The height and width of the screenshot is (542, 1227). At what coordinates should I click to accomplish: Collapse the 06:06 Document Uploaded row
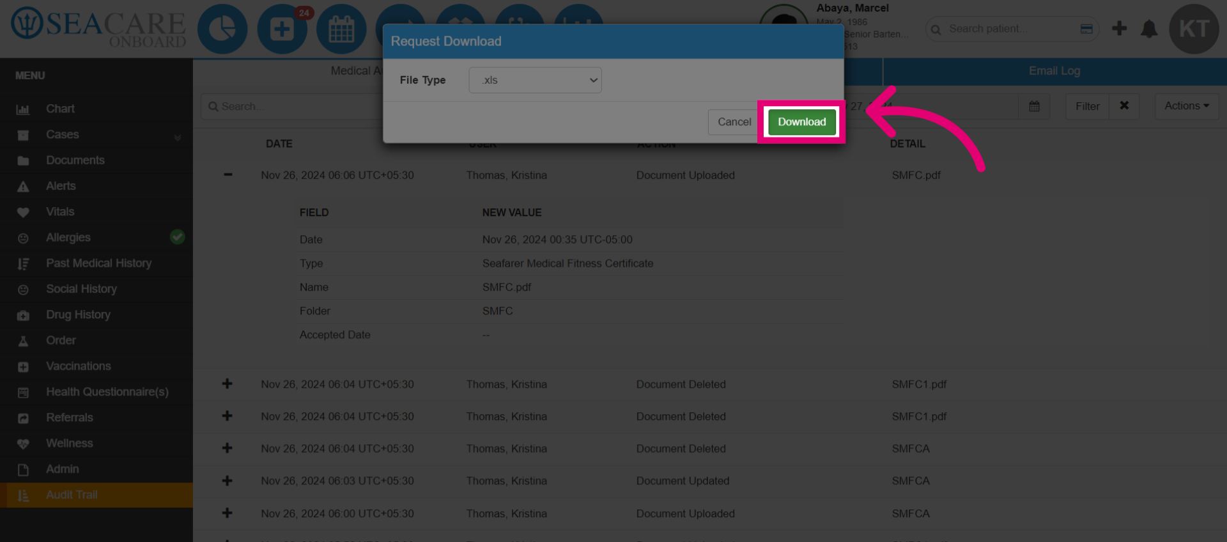[x=228, y=174]
